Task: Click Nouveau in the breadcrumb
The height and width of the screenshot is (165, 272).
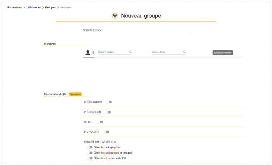Action: tap(66, 7)
